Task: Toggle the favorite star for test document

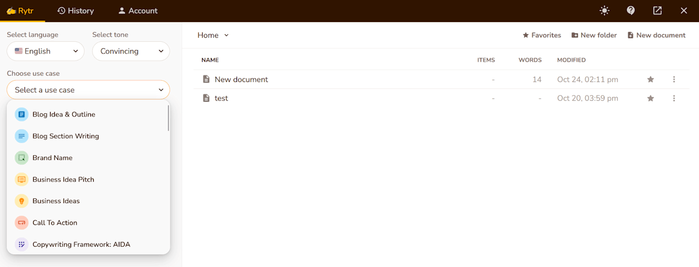Action: (x=651, y=98)
